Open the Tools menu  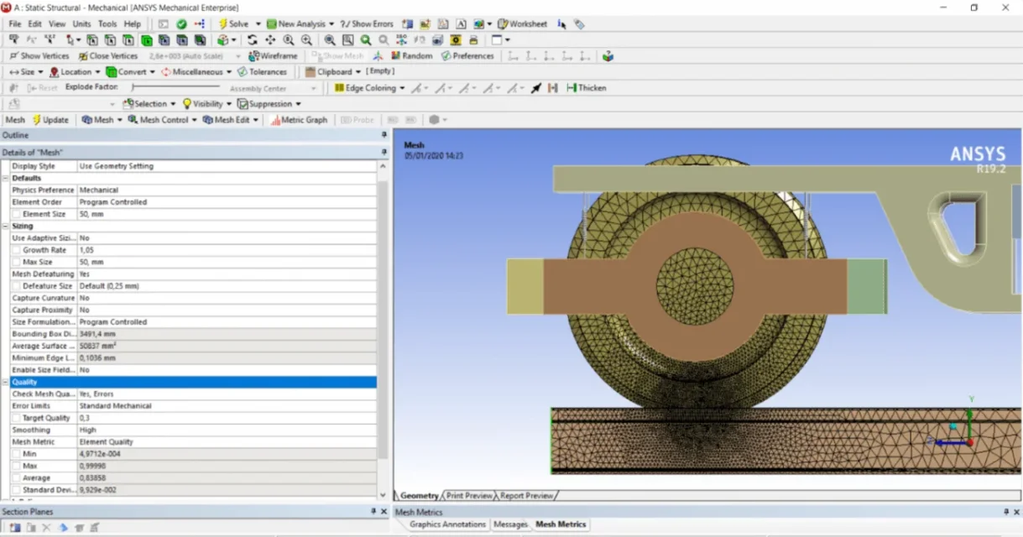pyautogui.click(x=107, y=24)
